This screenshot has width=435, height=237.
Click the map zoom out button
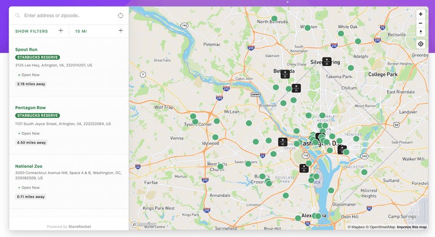pyautogui.click(x=420, y=23)
